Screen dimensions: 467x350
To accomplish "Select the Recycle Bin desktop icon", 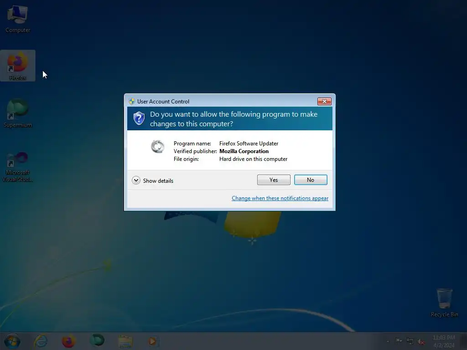I will [444, 303].
